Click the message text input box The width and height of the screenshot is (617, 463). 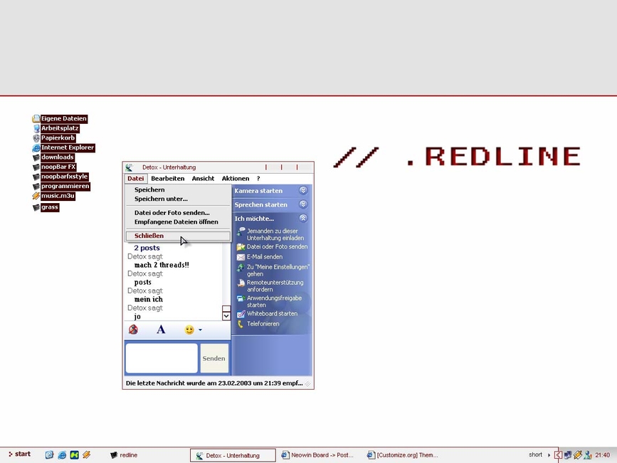pos(162,358)
